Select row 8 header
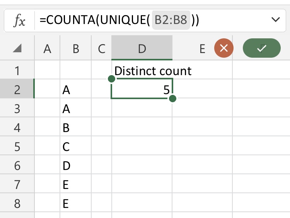 (x=17, y=204)
